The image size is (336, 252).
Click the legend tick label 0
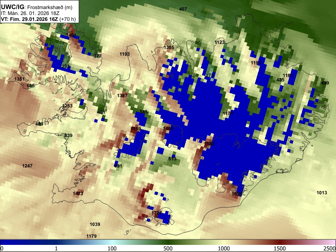pos(2,248)
